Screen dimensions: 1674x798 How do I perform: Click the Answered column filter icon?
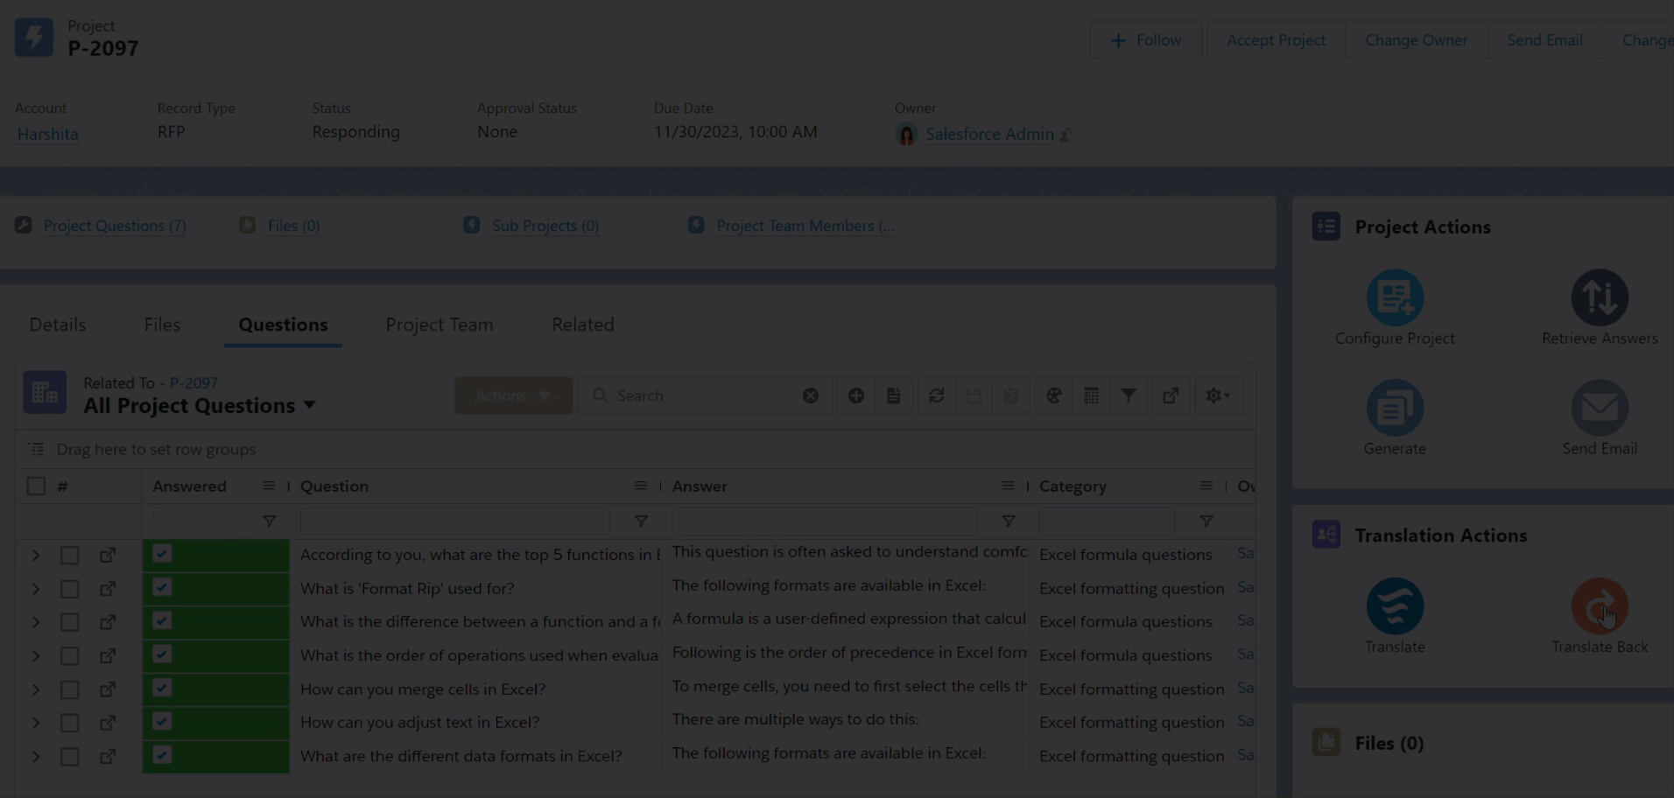270,521
